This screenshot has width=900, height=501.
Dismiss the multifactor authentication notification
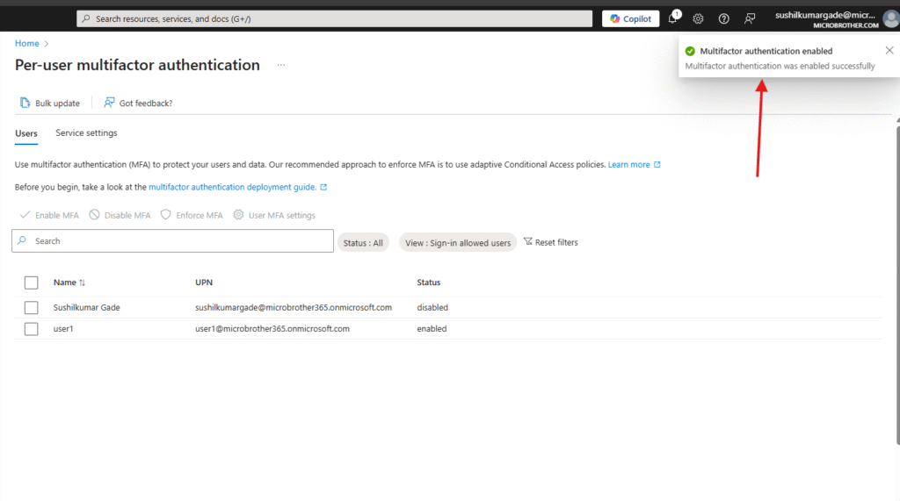click(x=889, y=50)
